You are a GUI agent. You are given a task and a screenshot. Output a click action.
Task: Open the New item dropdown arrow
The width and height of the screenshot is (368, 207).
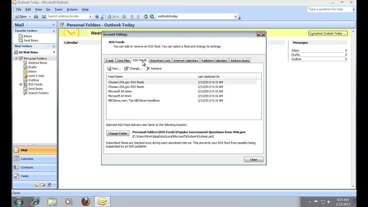click(30, 16)
